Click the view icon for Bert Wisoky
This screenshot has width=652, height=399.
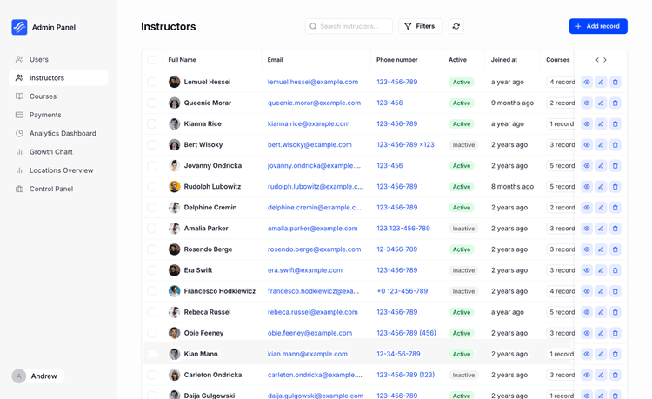[587, 145]
